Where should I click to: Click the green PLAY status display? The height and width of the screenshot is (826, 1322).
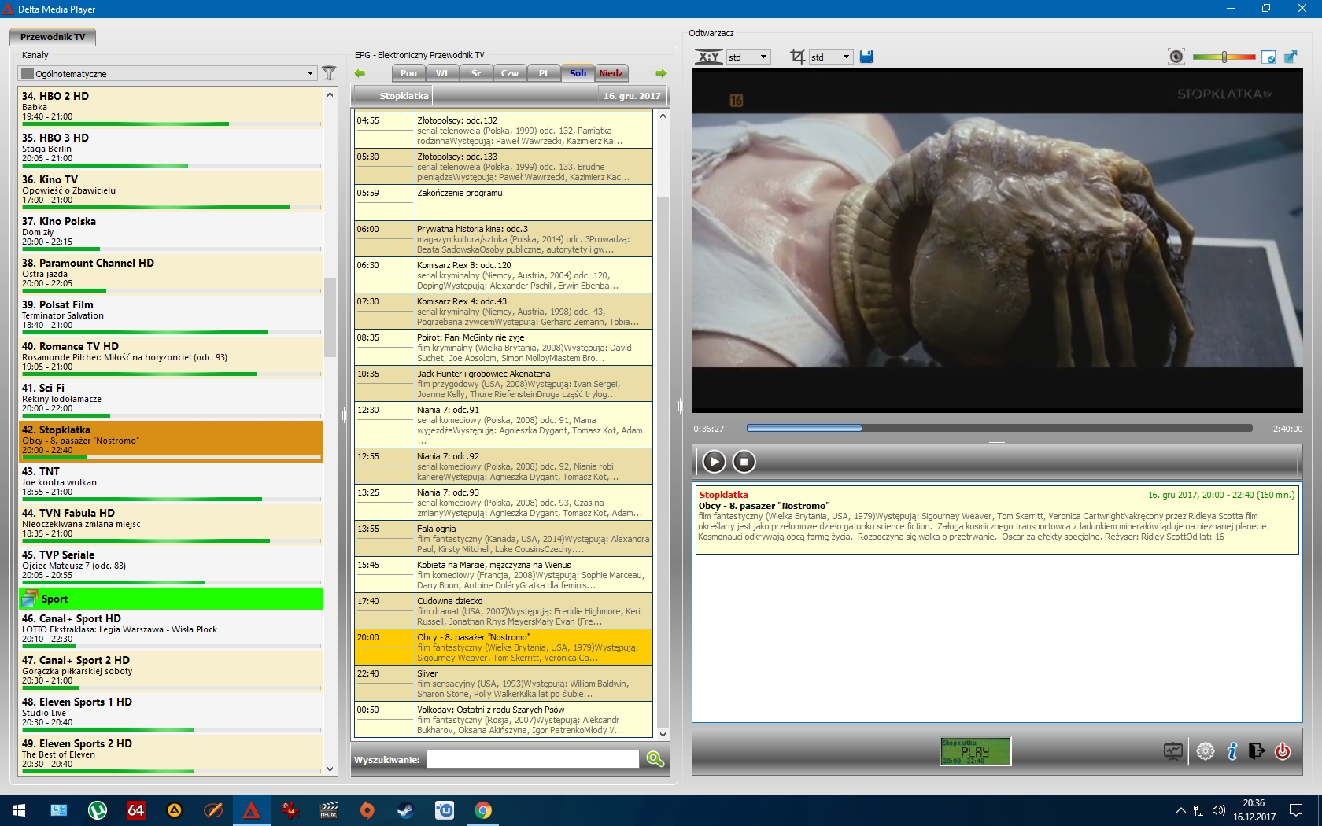tap(976, 751)
